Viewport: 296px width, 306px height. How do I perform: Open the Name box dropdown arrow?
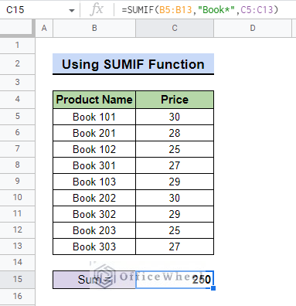(x=72, y=10)
